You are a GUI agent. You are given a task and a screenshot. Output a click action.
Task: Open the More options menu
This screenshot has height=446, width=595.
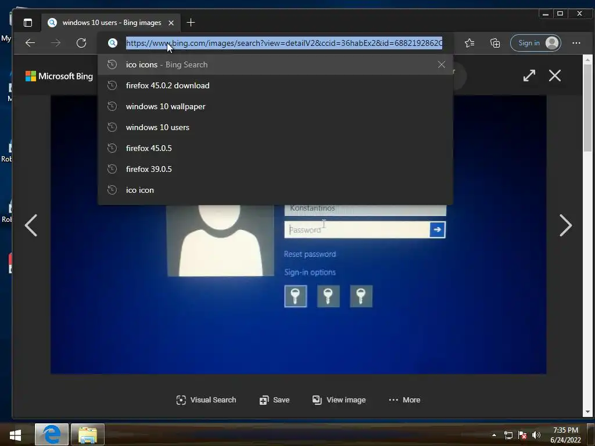coord(404,400)
